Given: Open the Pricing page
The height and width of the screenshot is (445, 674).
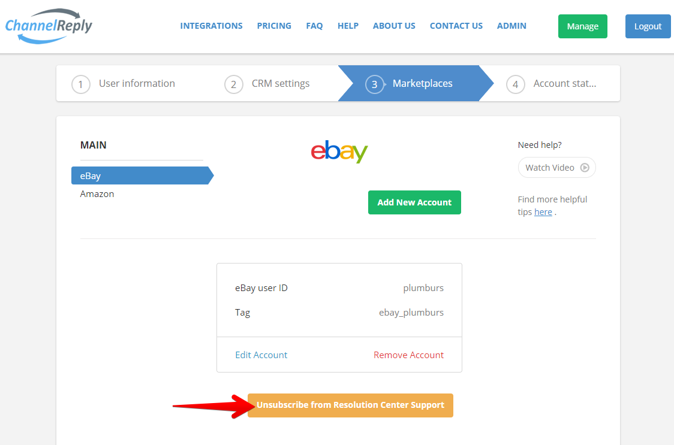Looking at the screenshot, I should [274, 26].
